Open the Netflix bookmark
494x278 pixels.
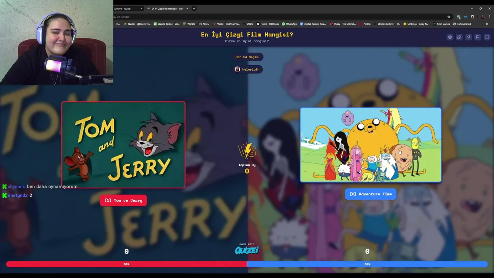tap(365, 24)
